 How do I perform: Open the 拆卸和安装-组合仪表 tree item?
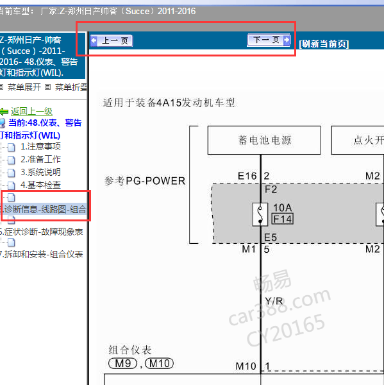point(42,254)
